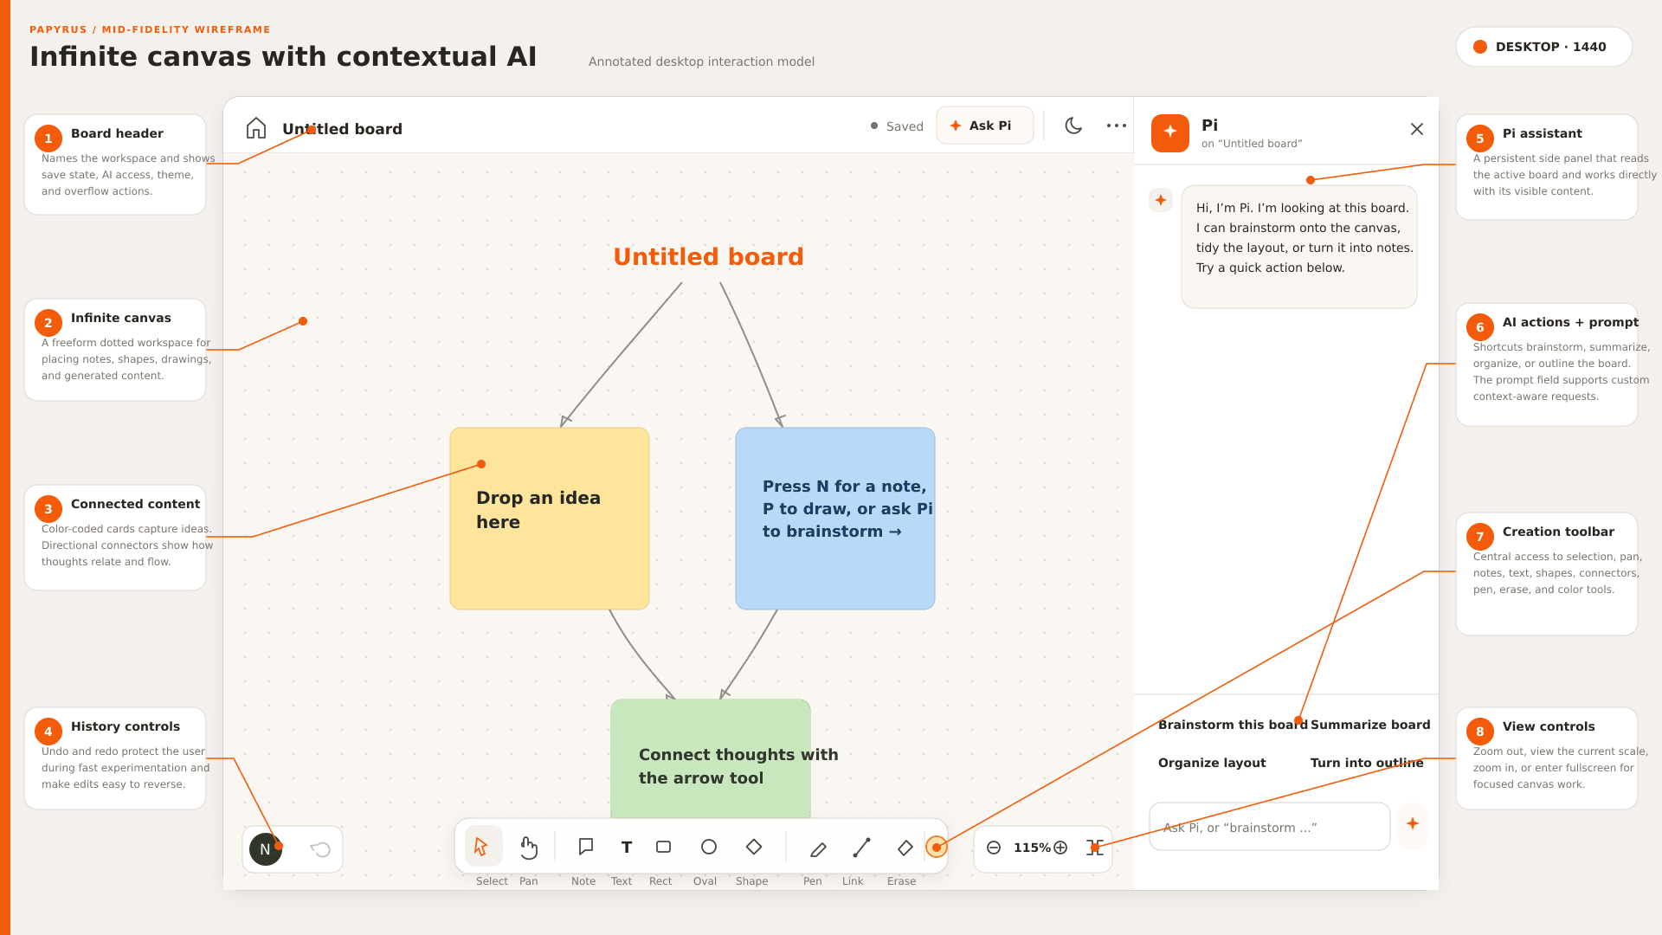Select the Link connector tool
The width and height of the screenshot is (1662, 935).
tap(860, 848)
